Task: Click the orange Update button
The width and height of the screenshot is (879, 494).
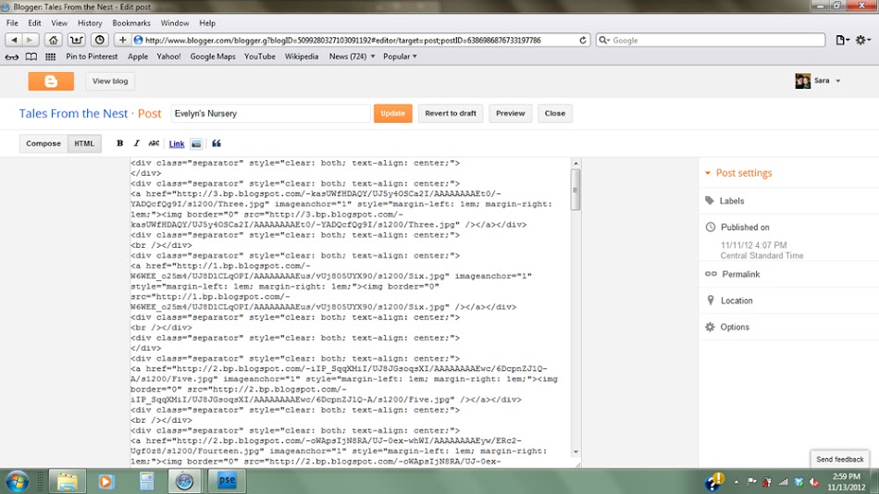Action: pyautogui.click(x=392, y=113)
